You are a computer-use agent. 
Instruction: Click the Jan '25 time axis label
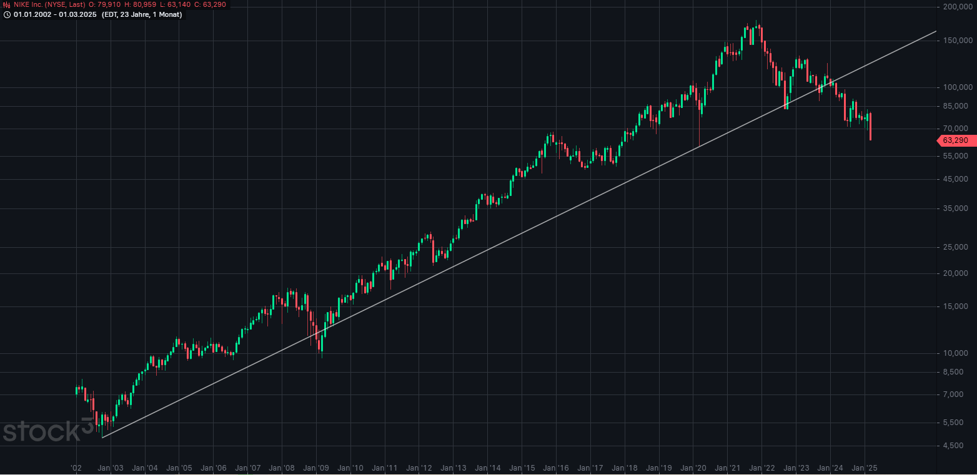click(865, 468)
